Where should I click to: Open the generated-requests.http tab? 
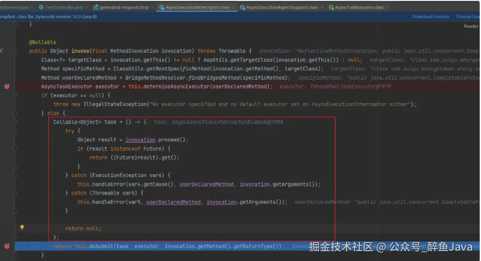[x=124, y=7]
